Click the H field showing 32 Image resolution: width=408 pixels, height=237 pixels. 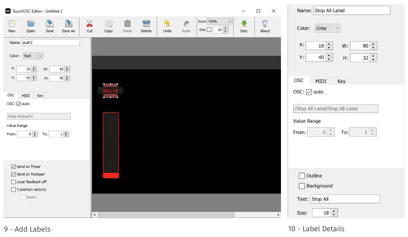(x=360, y=58)
